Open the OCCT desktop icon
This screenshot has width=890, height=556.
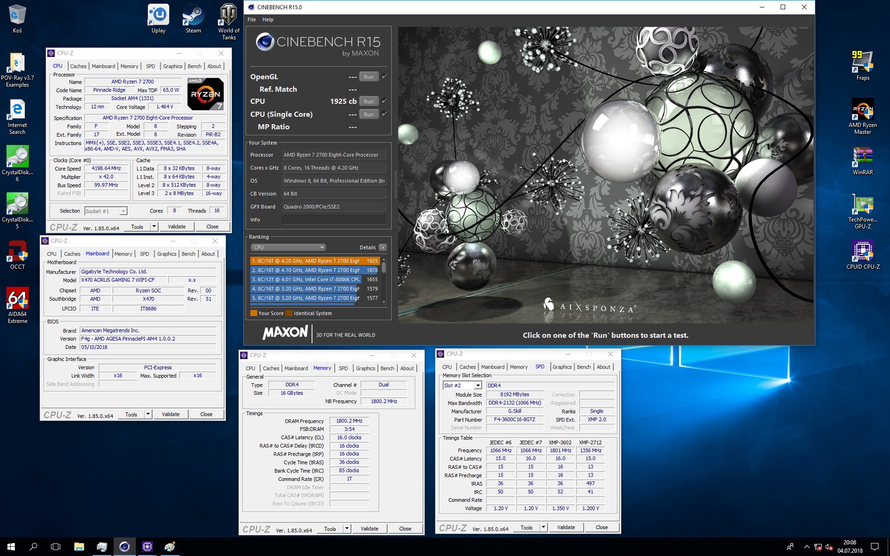(17, 255)
